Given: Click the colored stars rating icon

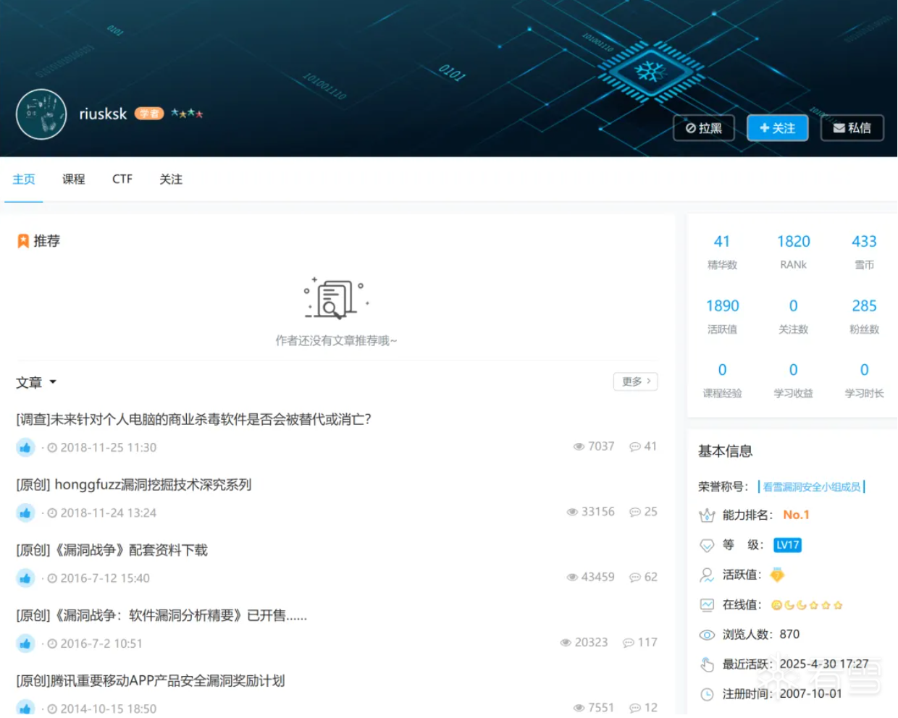Looking at the screenshot, I should click(x=187, y=114).
